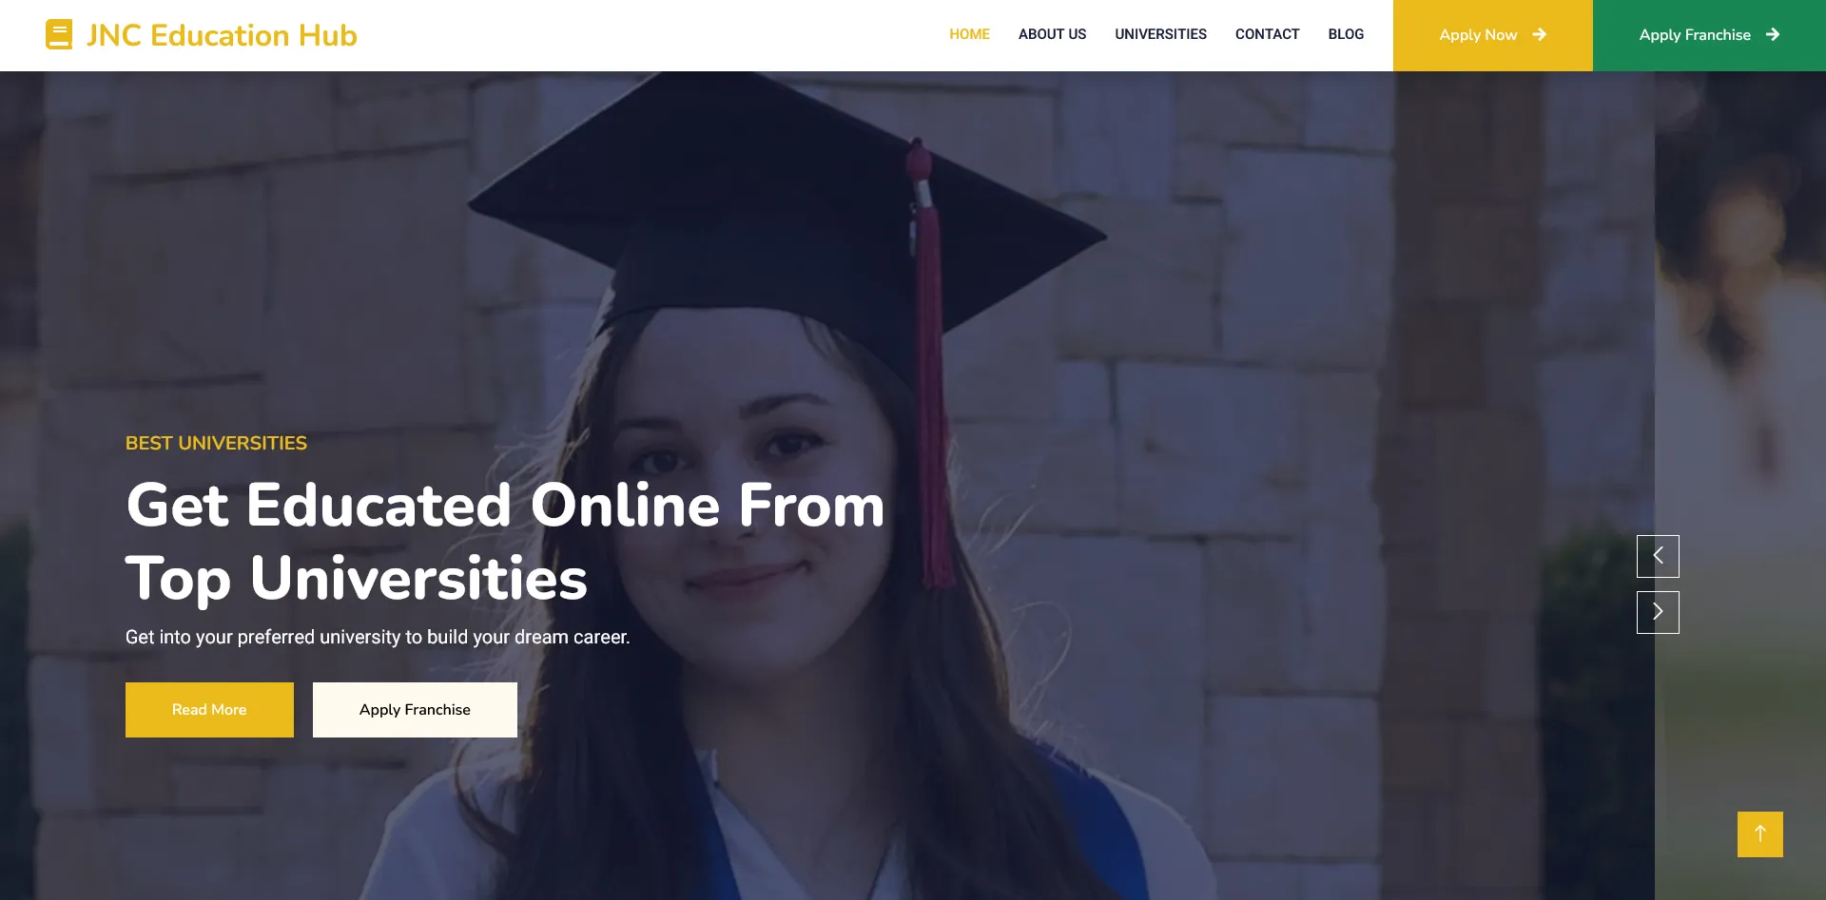1826x900 pixels.
Task: Click the arrow icon in the green Apply Franchise button
Action: point(1773,34)
